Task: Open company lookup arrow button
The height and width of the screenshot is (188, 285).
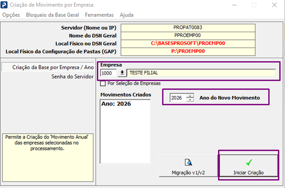Action: click(x=122, y=73)
